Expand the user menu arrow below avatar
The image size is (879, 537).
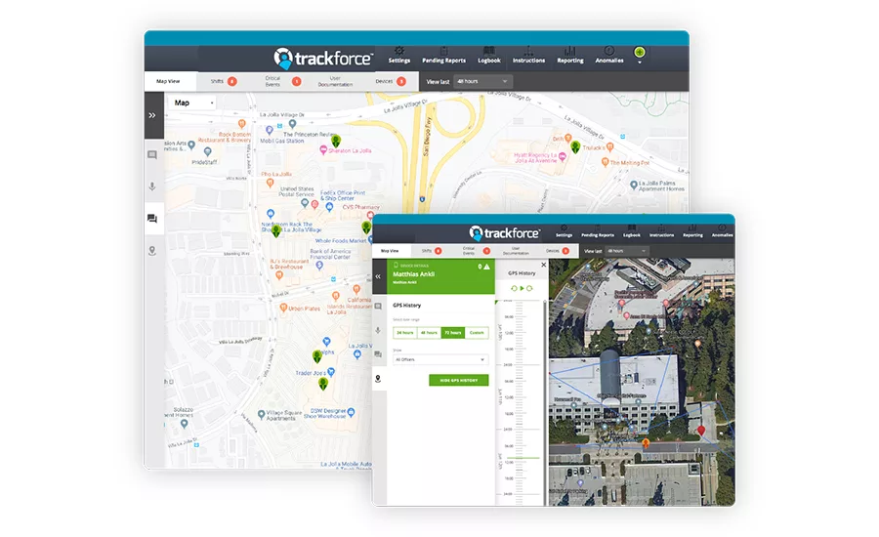pos(640,62)
